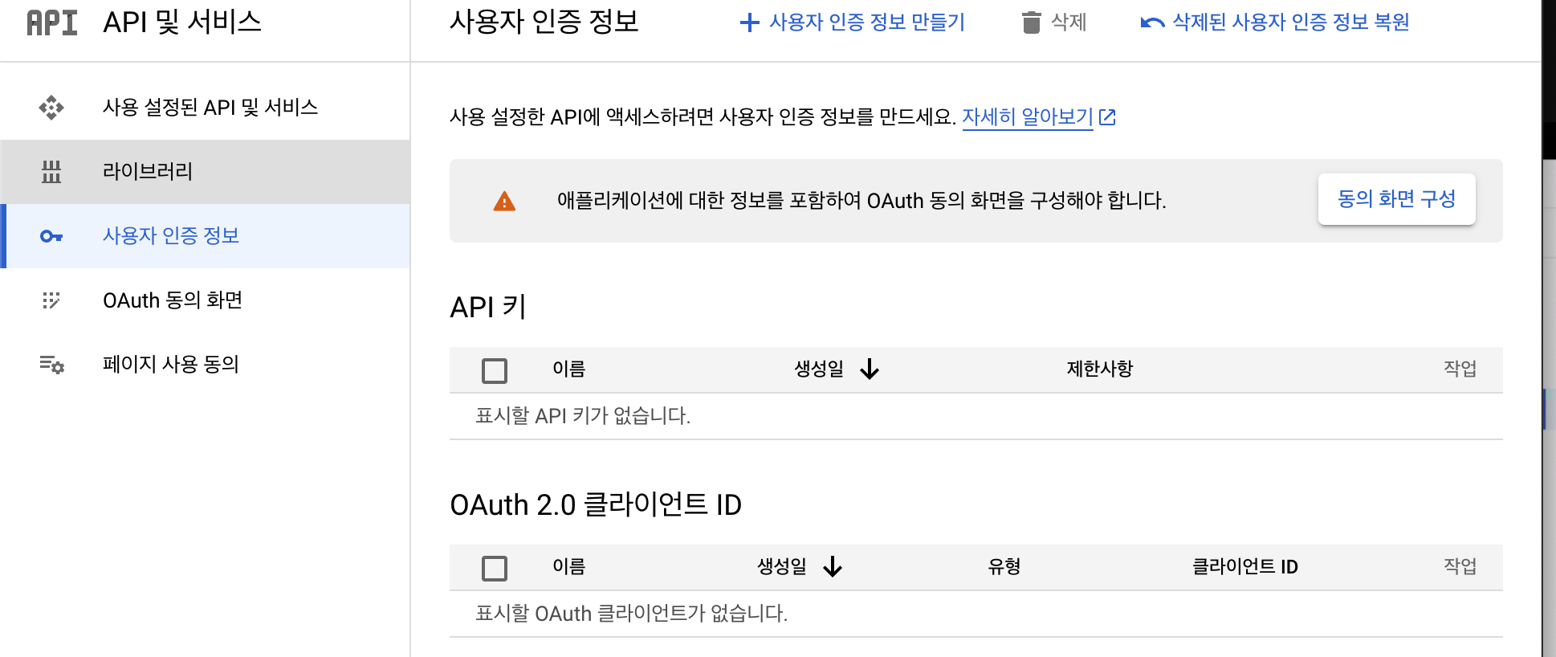Click 유형 column header
Image resolution: width=1556 pixels, height=657 pixels.
1004,567
